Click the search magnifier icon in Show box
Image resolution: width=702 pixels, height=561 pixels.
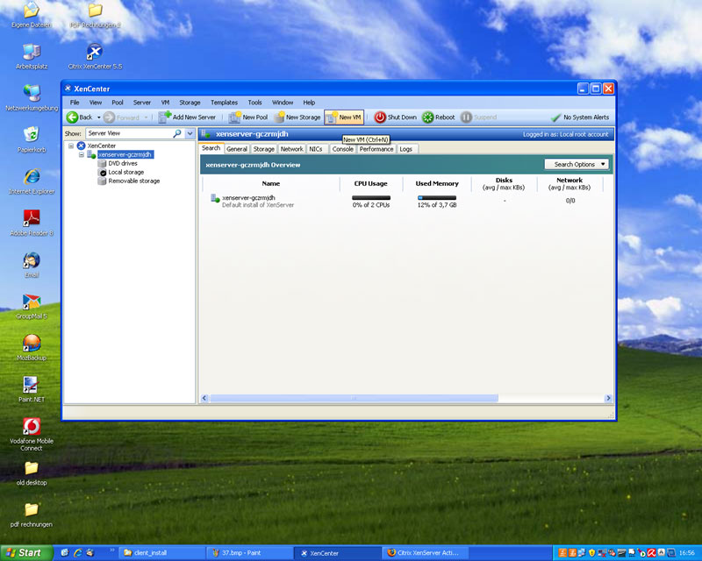click(x=177, y=133)
